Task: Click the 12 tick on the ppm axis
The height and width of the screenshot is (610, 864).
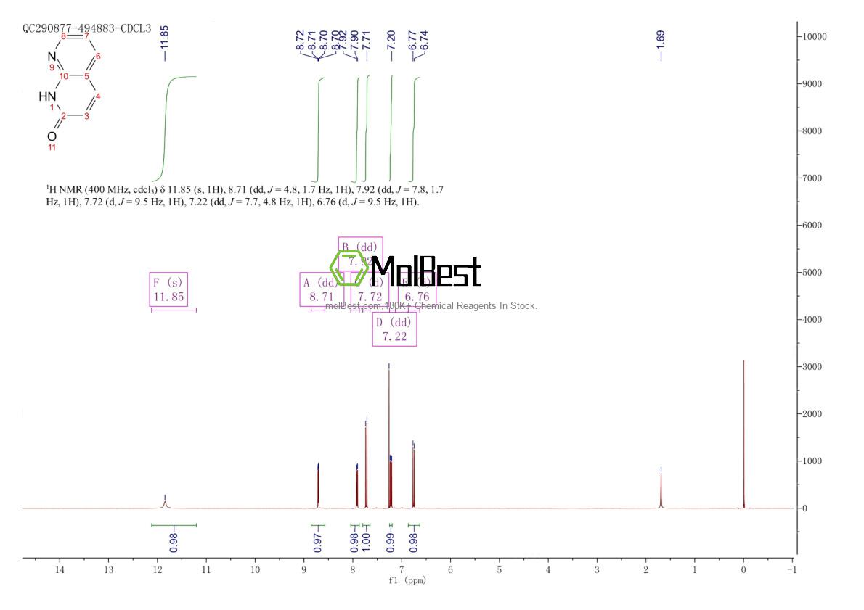Action: pyautogui.click(x=157, y=570)
